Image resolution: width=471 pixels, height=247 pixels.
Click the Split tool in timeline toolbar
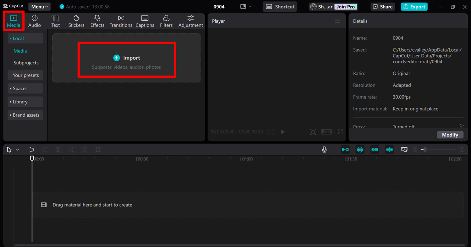58,149
